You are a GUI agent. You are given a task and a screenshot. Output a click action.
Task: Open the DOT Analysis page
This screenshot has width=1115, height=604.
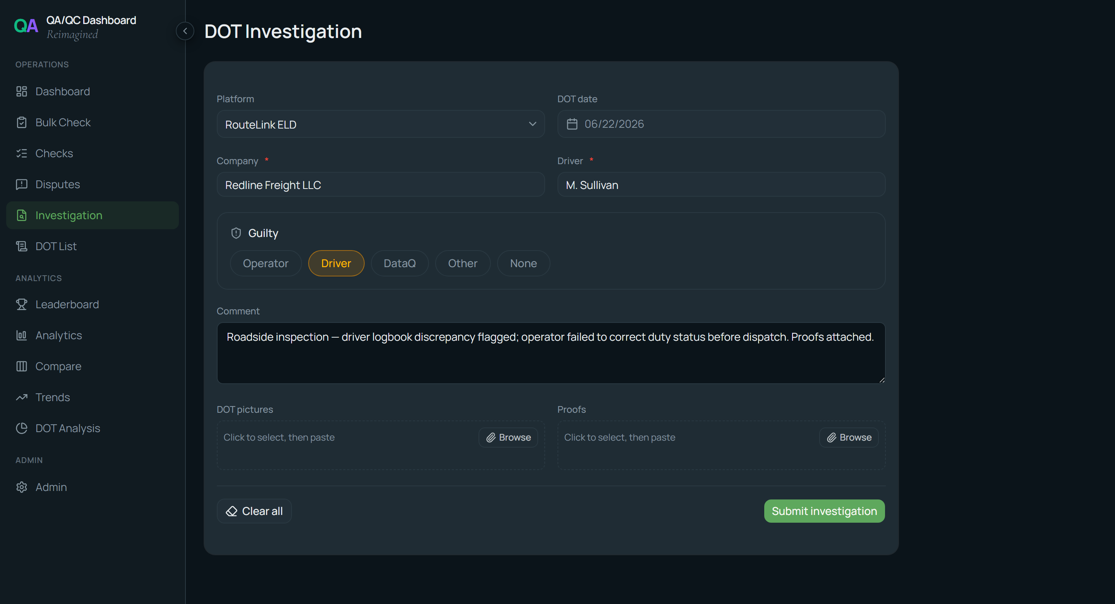[92, 428]
